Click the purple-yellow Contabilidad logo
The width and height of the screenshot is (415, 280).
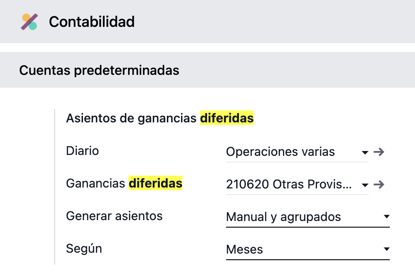[x=28, y=21]
